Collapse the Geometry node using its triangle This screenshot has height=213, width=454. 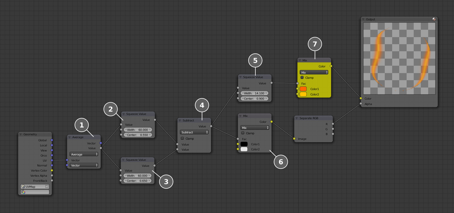point(21,134)
